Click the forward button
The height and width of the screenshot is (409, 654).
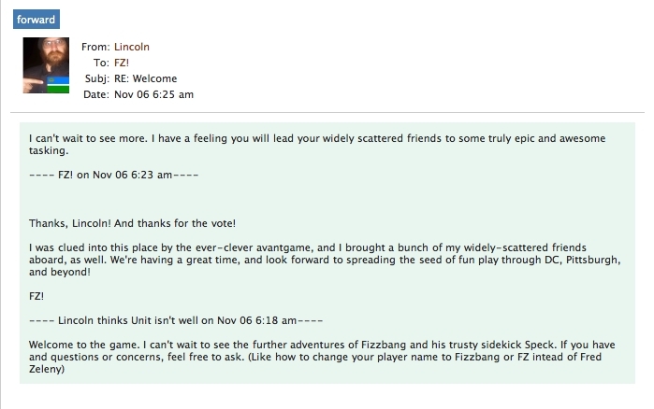pos(36,20)
